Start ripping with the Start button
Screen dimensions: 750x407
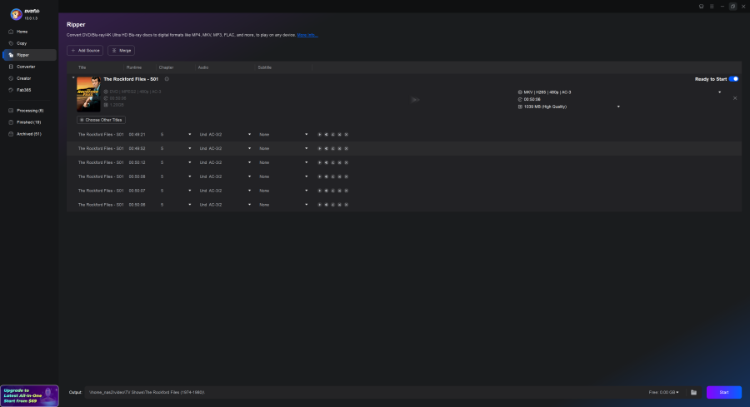coord(723,392)
